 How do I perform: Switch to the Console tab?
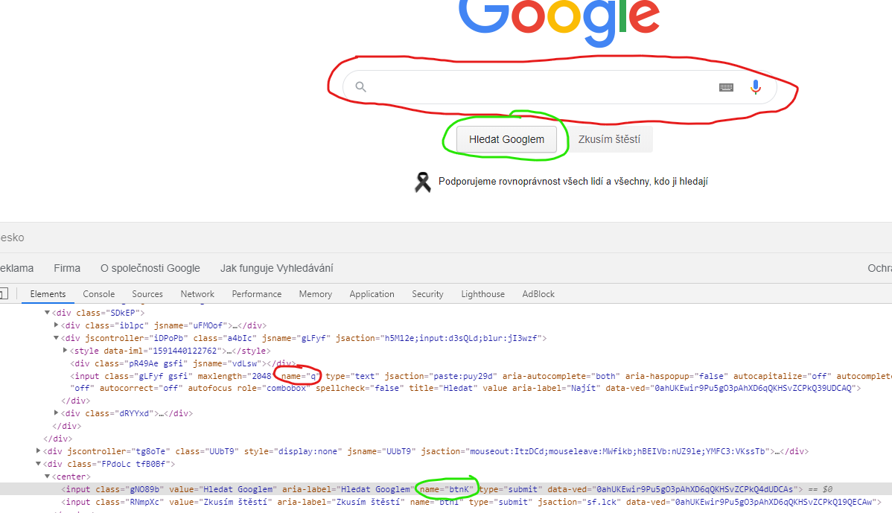click(x=99, y=294)
